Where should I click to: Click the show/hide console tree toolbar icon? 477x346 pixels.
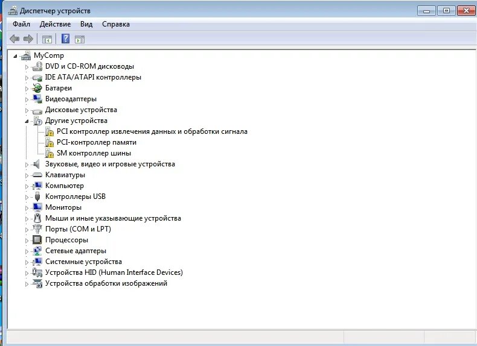tap(47, 39)
